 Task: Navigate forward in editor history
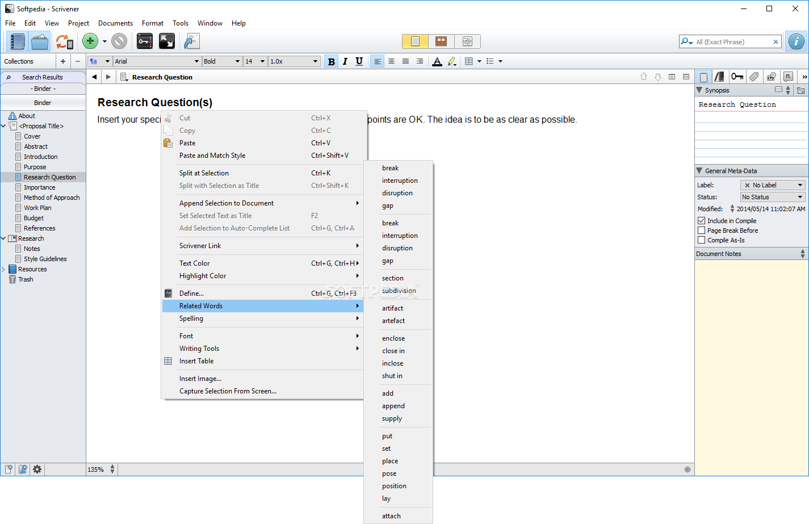pyautogui.click(x=108, y=77)
